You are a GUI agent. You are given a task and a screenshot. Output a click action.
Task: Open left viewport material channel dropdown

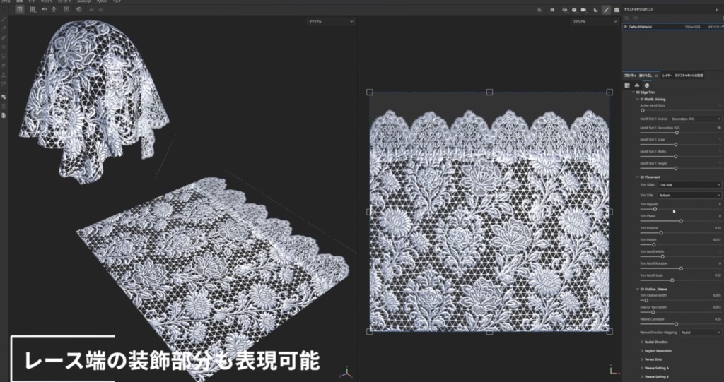(x=331, y=22)
